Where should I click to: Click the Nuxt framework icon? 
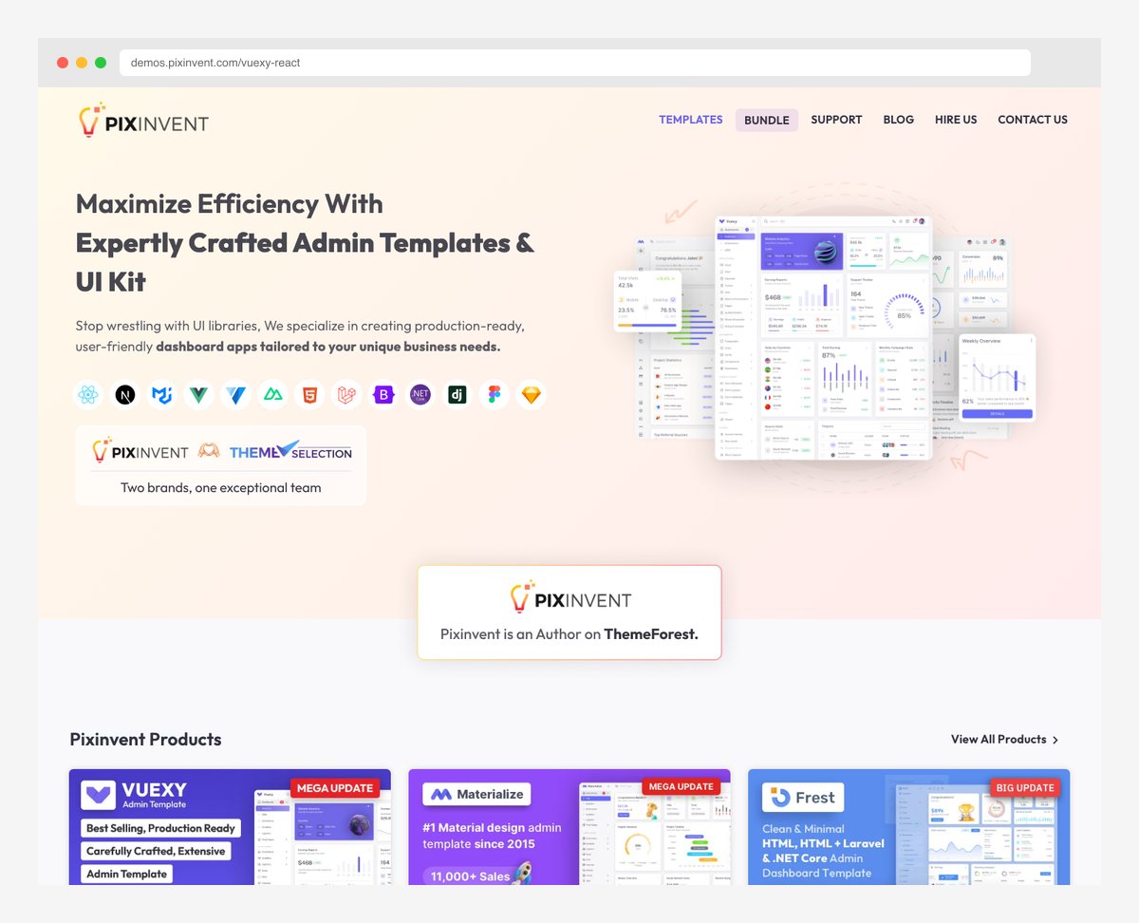pos(272,394)
